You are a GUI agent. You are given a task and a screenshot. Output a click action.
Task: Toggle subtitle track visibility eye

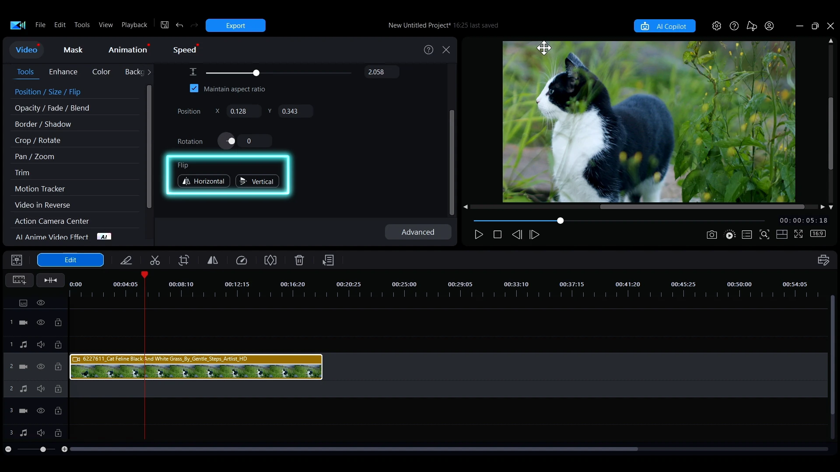[x=41, y=303]
